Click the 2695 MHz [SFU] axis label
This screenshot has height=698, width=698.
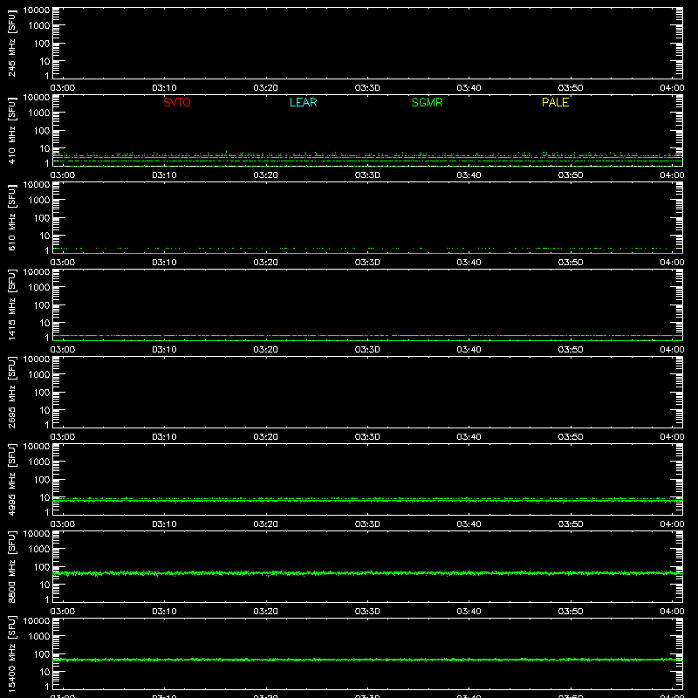[11, 392]
